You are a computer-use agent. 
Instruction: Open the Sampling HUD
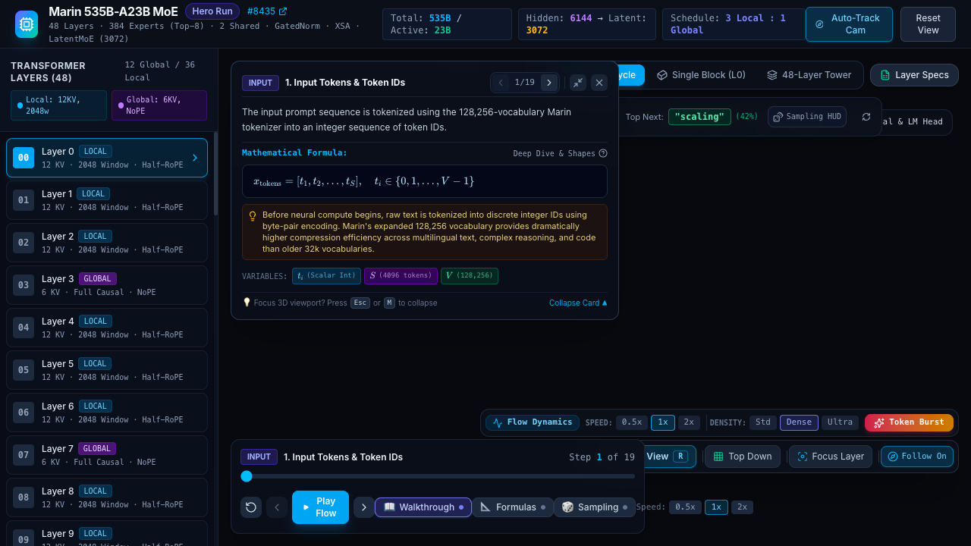pos(807,117)
